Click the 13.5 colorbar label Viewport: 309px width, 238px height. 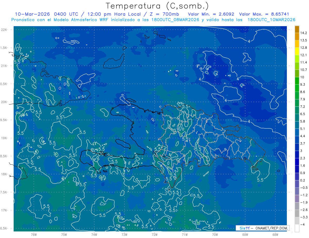(304, 40)
